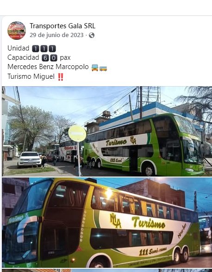212x272 pixels.
Task: Open the second bus photo at dusk
Action: (107, 222)
